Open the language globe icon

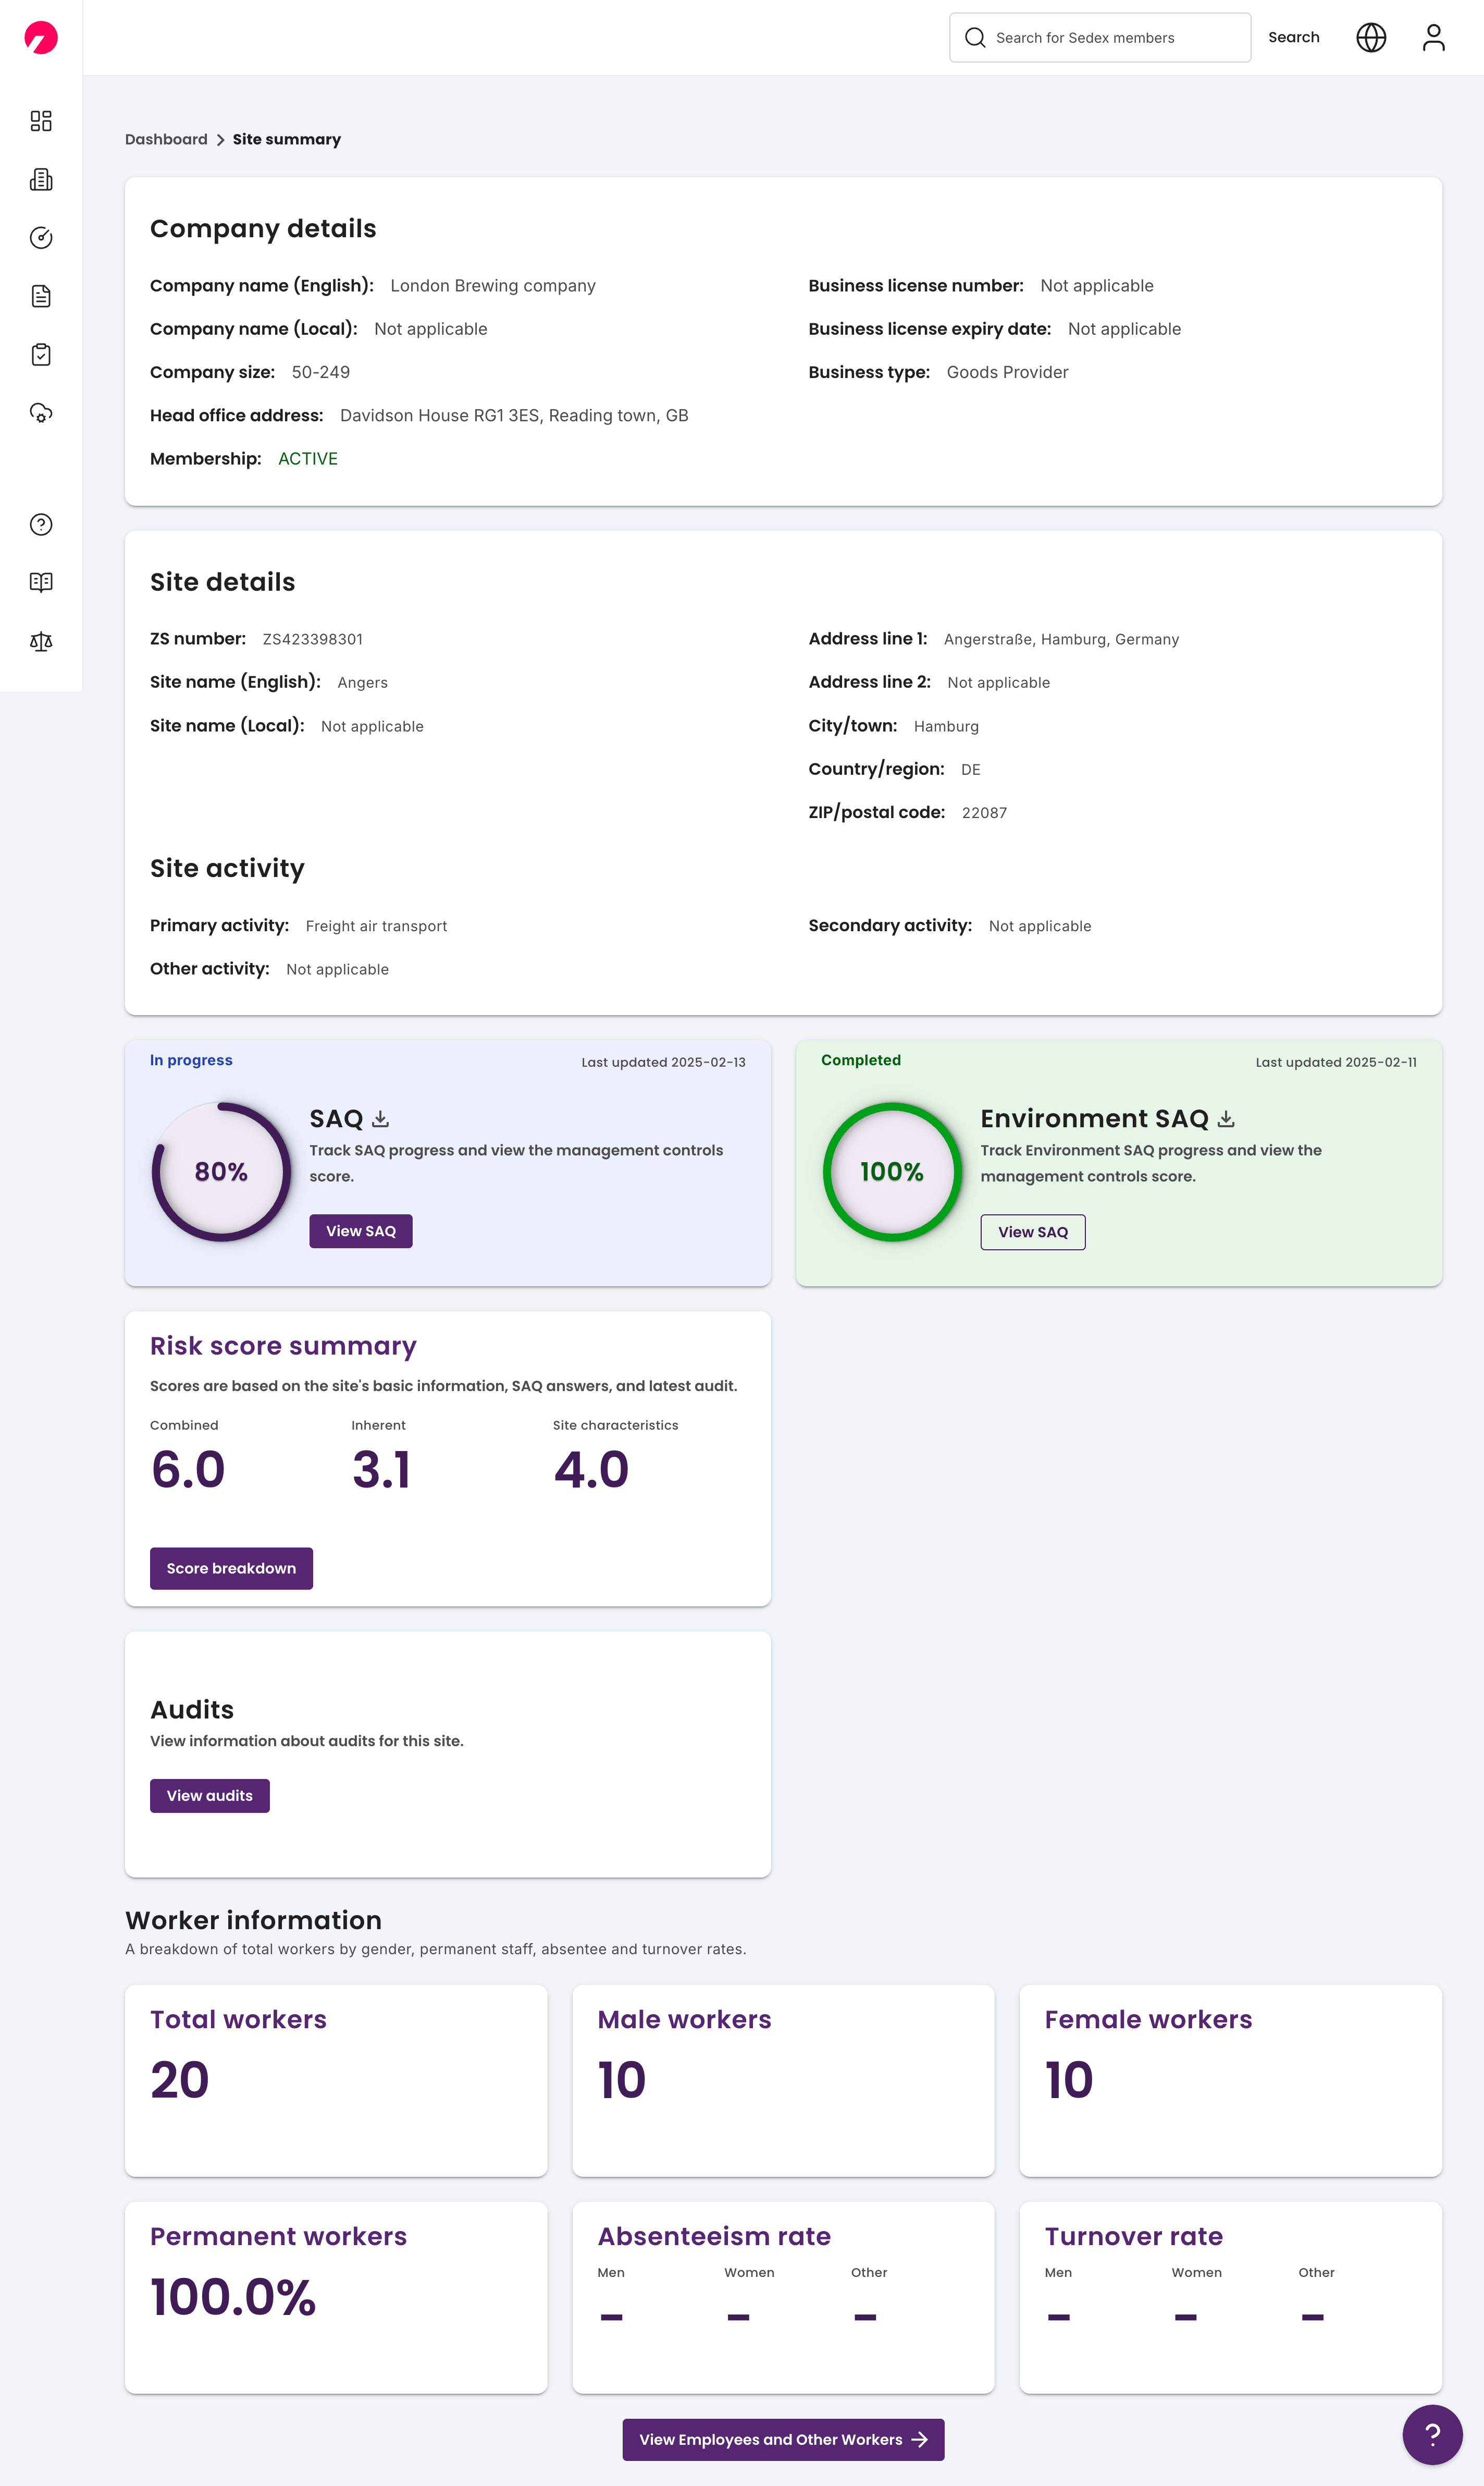click(1371, 37)
